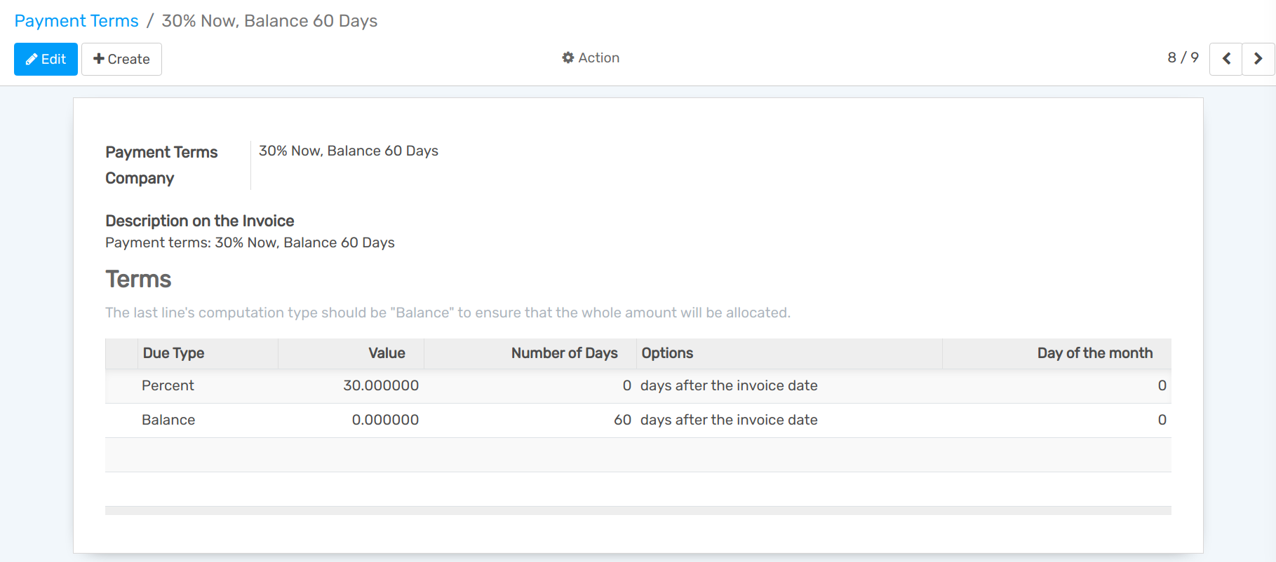
Task: Sort table by Due Type column header
Action: coord(173,353)
